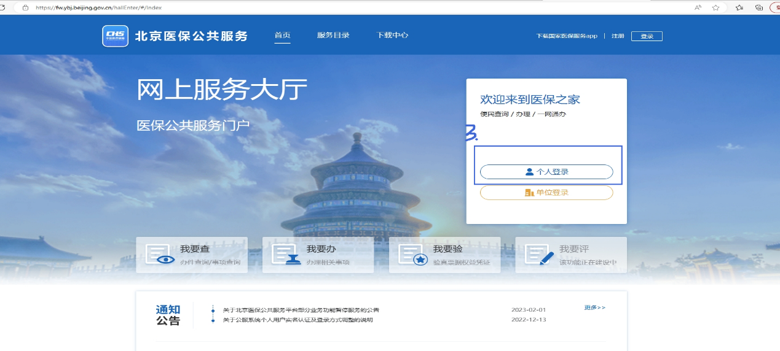The width and height of the screenshot is (780, 351).
Task: Open the browser favorites list icon
Action: 739,7
